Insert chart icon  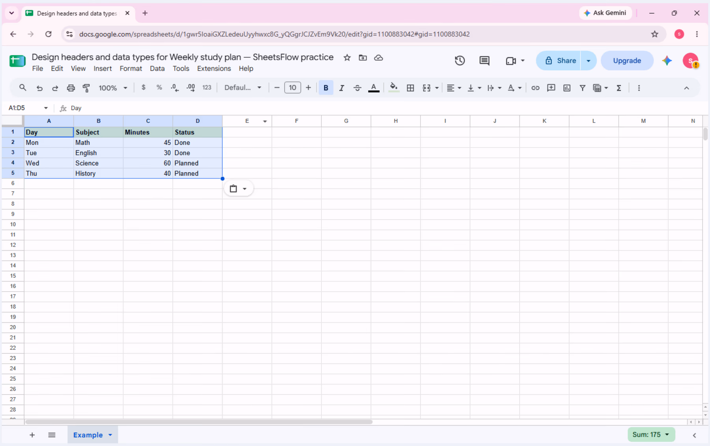coord(567,88)
